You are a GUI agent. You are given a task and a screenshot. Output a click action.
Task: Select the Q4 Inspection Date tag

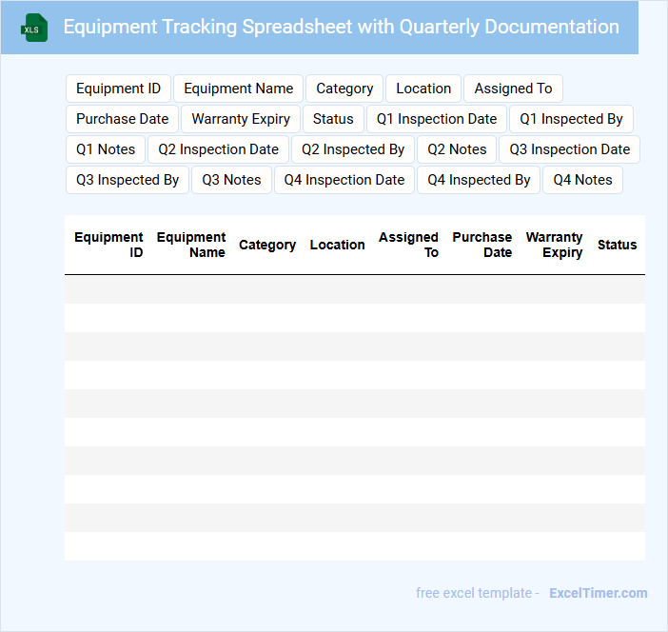[344, 180]
